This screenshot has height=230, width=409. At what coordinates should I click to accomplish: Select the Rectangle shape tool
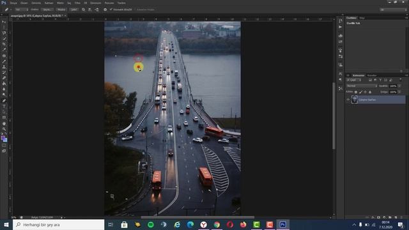point(4,118)
